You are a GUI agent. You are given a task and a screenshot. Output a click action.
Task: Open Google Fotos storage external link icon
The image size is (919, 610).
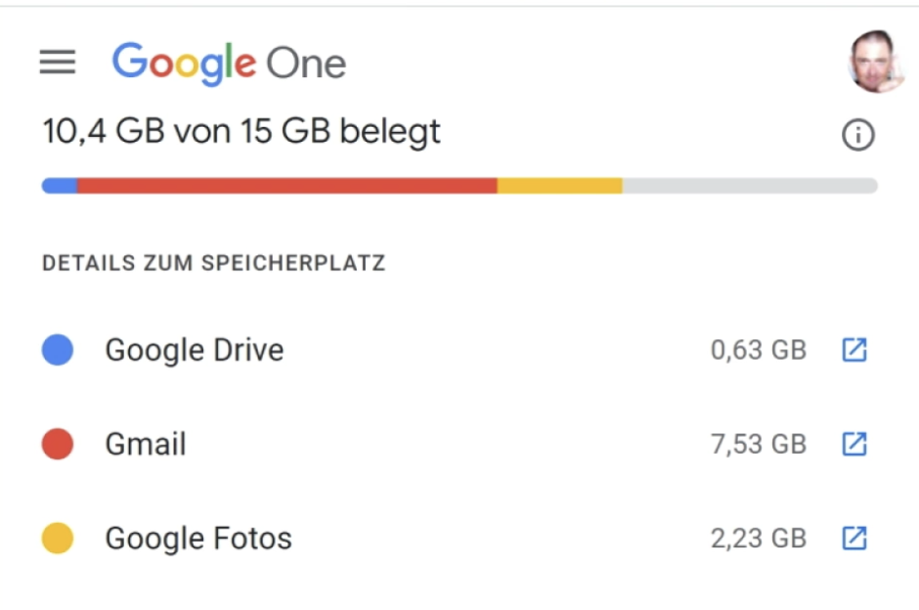(854, 539)
